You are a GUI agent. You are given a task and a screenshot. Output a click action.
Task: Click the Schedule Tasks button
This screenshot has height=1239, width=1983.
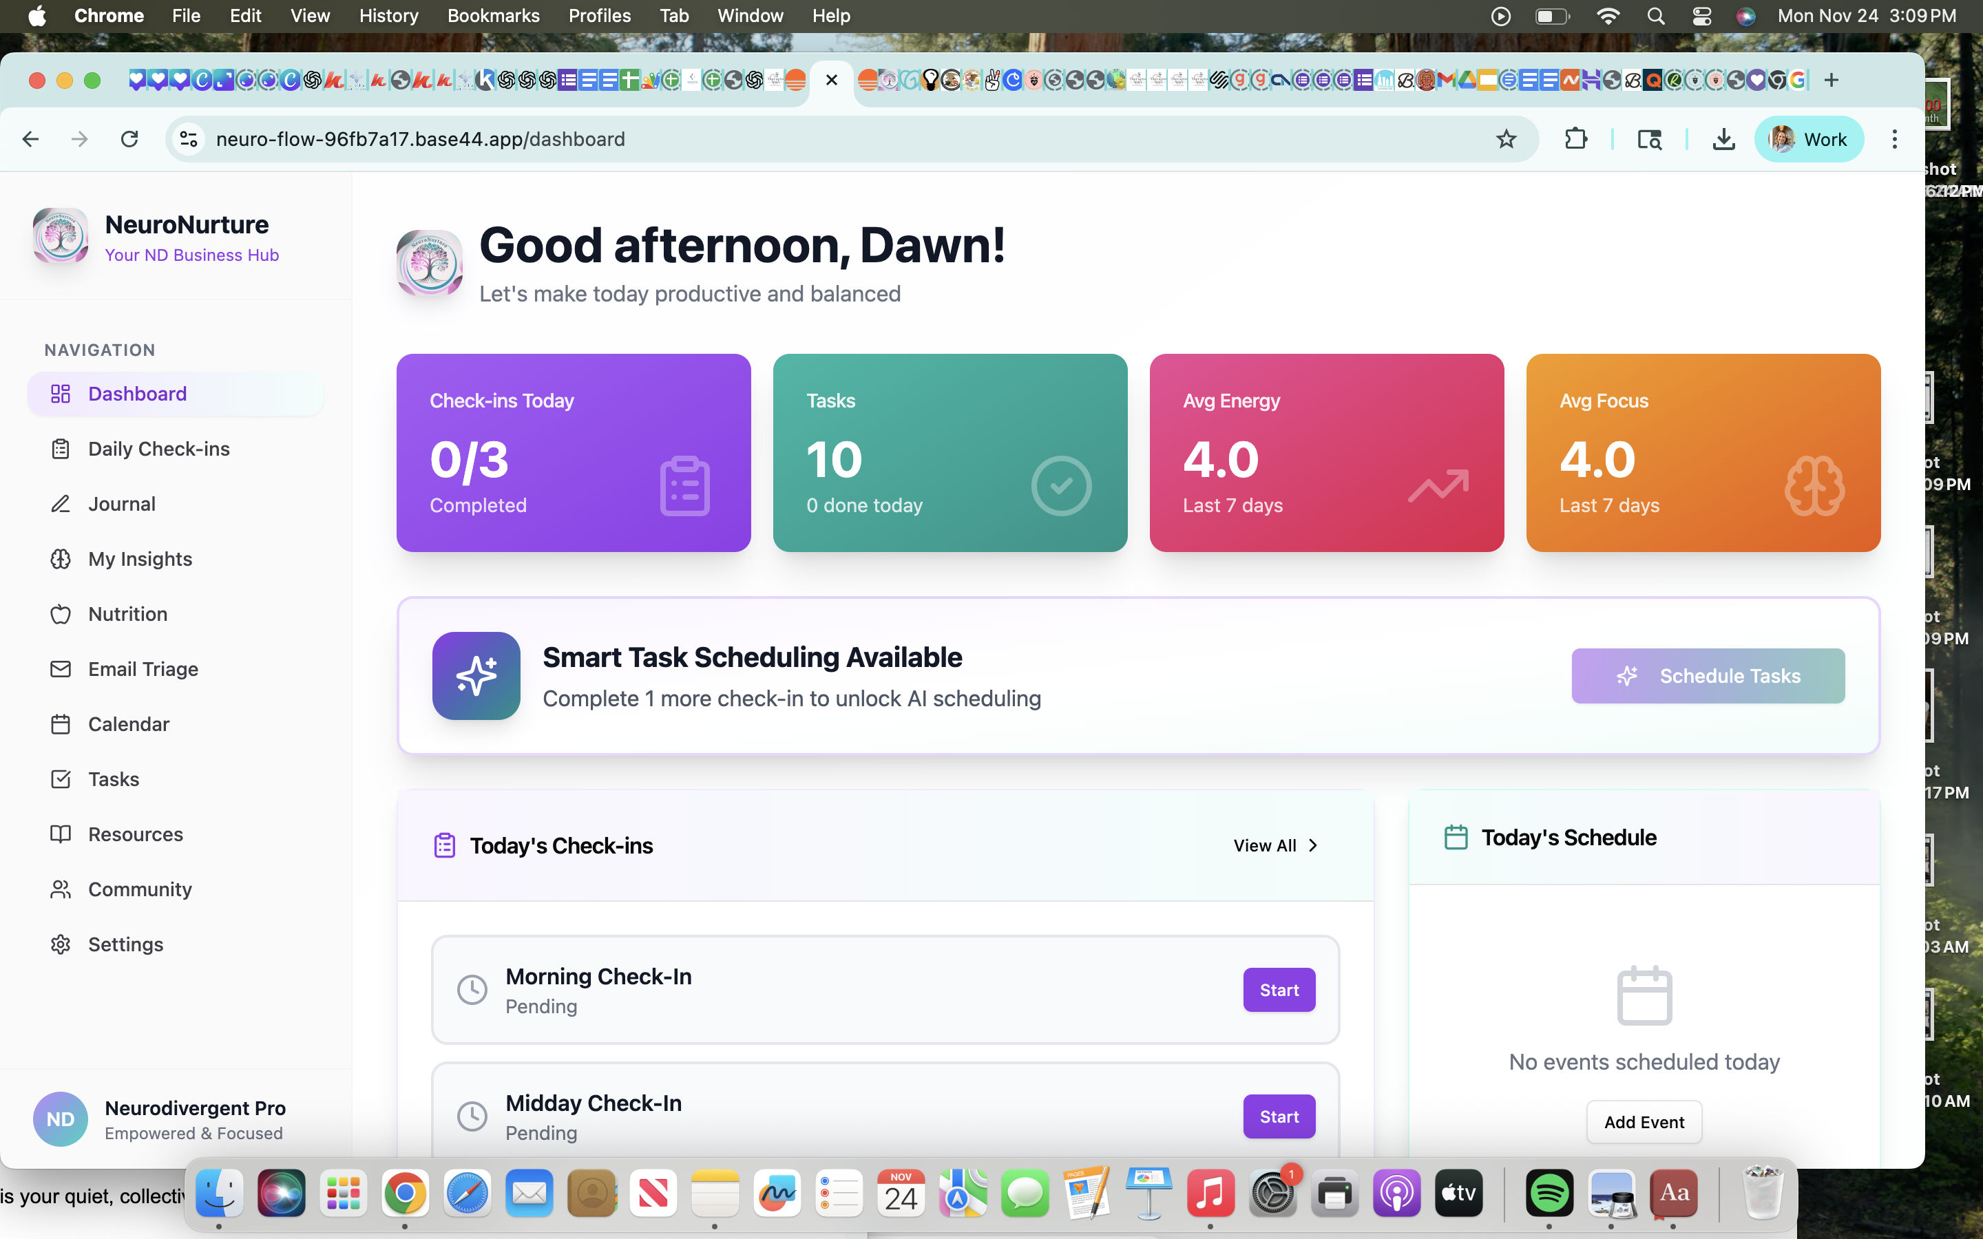[1707, 676]
